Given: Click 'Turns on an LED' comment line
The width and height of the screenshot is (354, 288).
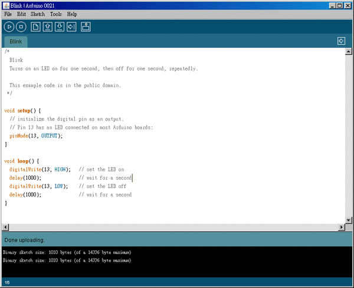Looking at the screenshot, I should tap(104, 68).
